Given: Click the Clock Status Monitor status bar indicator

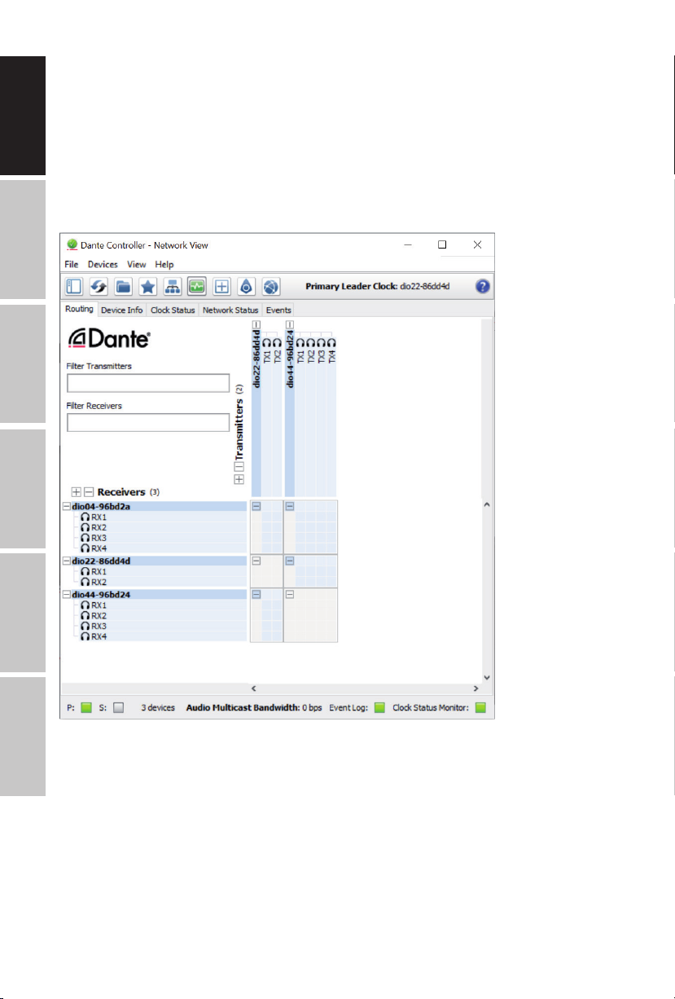Looking at the screenshot, I should (480, 708).
